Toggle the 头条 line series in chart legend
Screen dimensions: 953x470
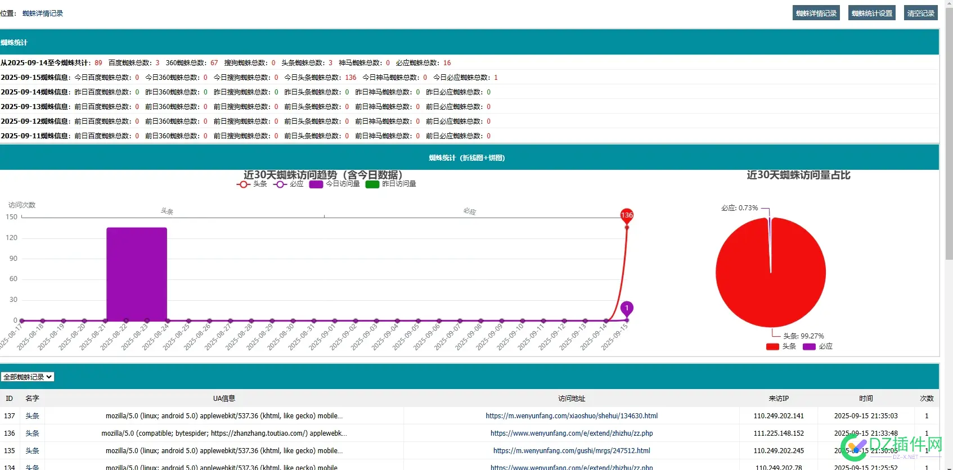pyautogui.click(x=252, y=184)
